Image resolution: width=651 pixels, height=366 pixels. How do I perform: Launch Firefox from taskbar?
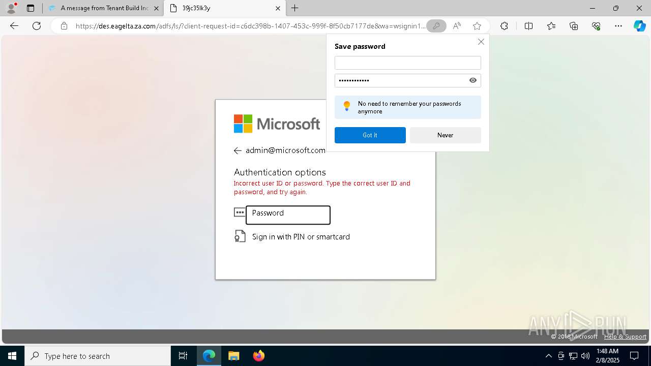(x=258, y=356)
